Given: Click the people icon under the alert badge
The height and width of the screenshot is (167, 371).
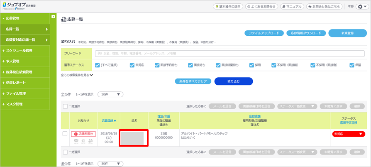Looking at the screenshot, I should coord(90,141).
